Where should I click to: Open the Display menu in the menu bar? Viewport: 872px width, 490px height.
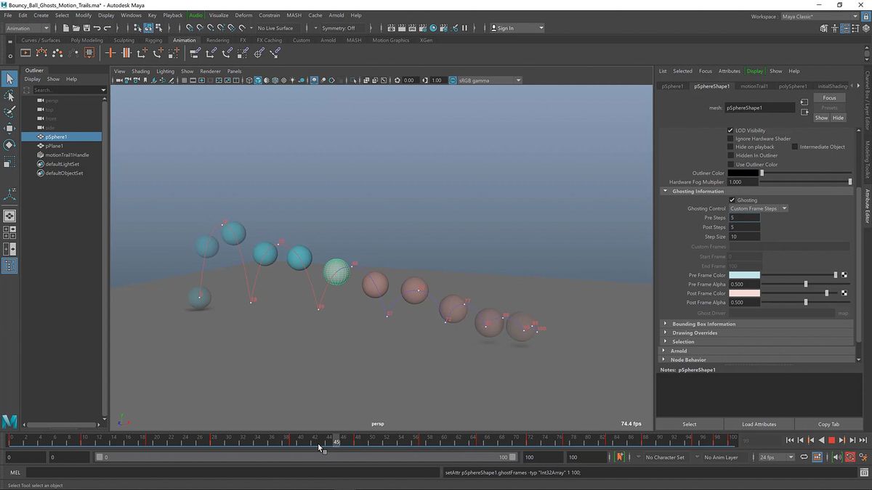click(x=108, y=15)
